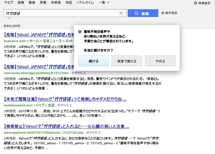Image resolution: width=215 pixels, height=154 pixels.
Task: Open the small arrow below the search box
Action: pos(9,18)
